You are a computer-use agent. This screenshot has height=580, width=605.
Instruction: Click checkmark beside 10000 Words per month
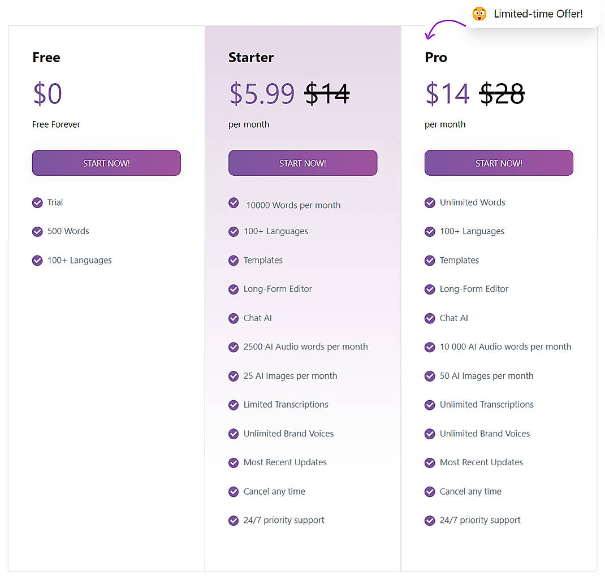(234, 202)
